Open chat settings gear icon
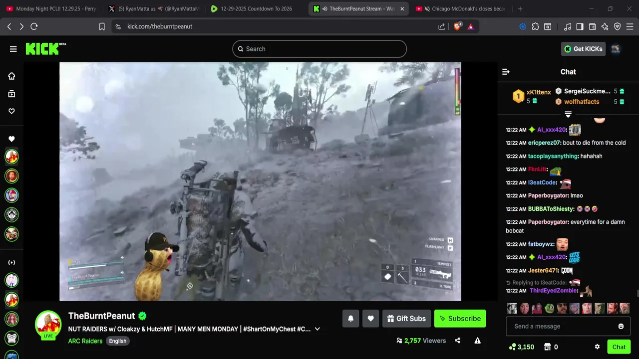This screenshot has height=359, width=639. [x=597, y=347]
